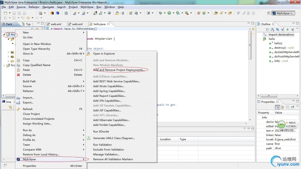The image size is (301, 169).
Task: Click the Save disk icon in toolbar
Action: pyautogui.click(x=14, y=13)
